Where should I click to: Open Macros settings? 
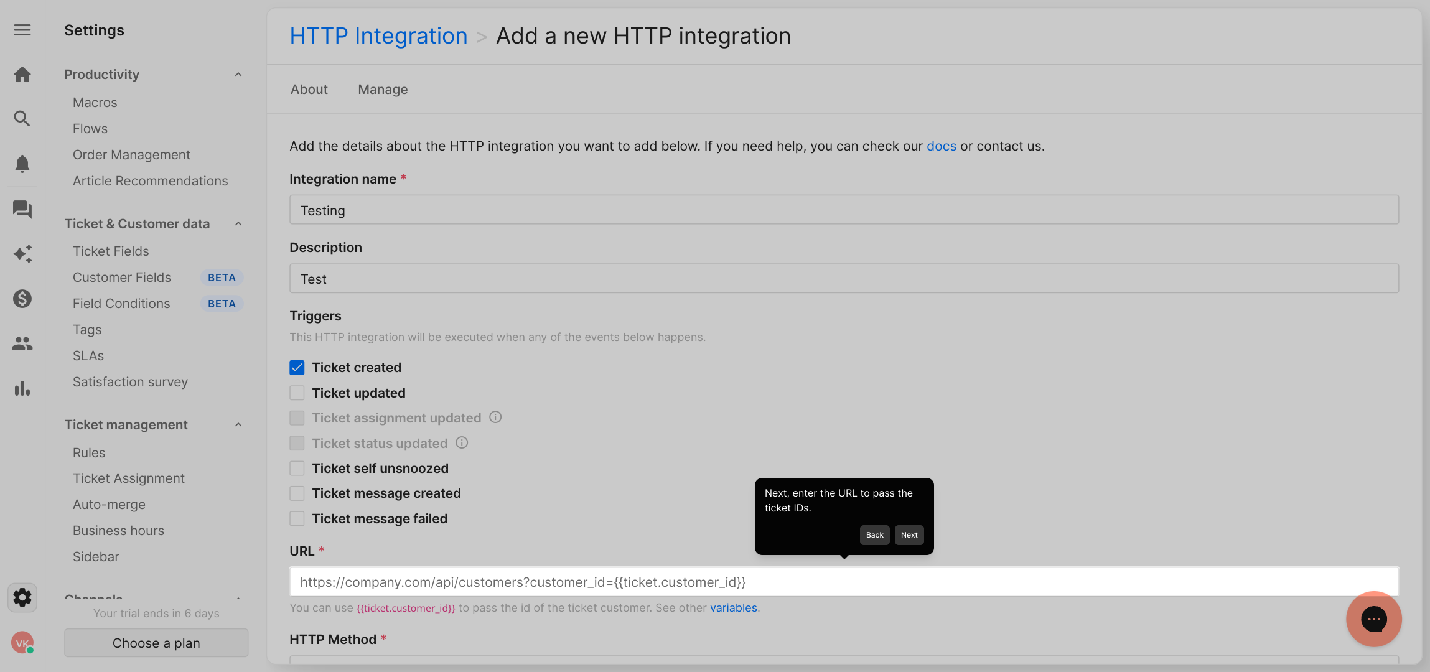(95, 103)
